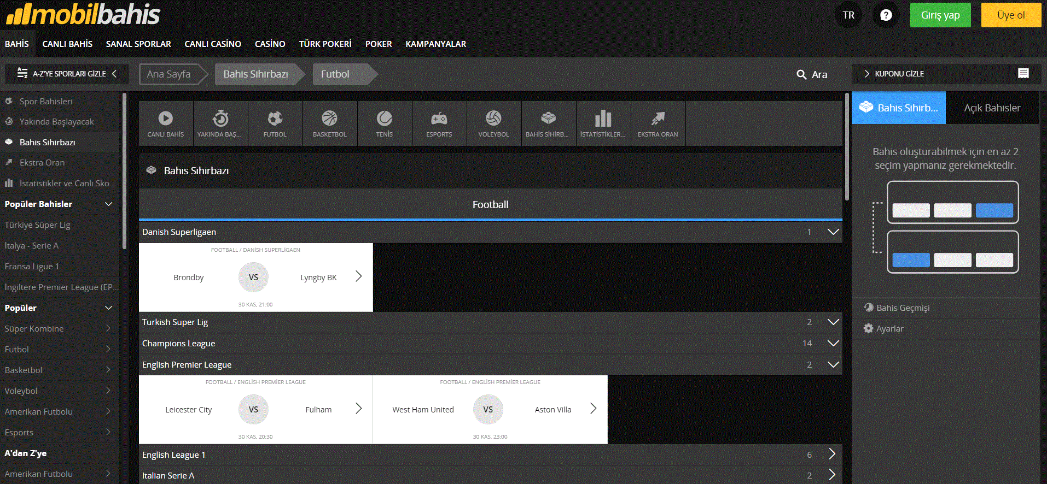Screen dimensions: 1047x484
Task: Click the main content scrollbar
Action: pos(847,146)
